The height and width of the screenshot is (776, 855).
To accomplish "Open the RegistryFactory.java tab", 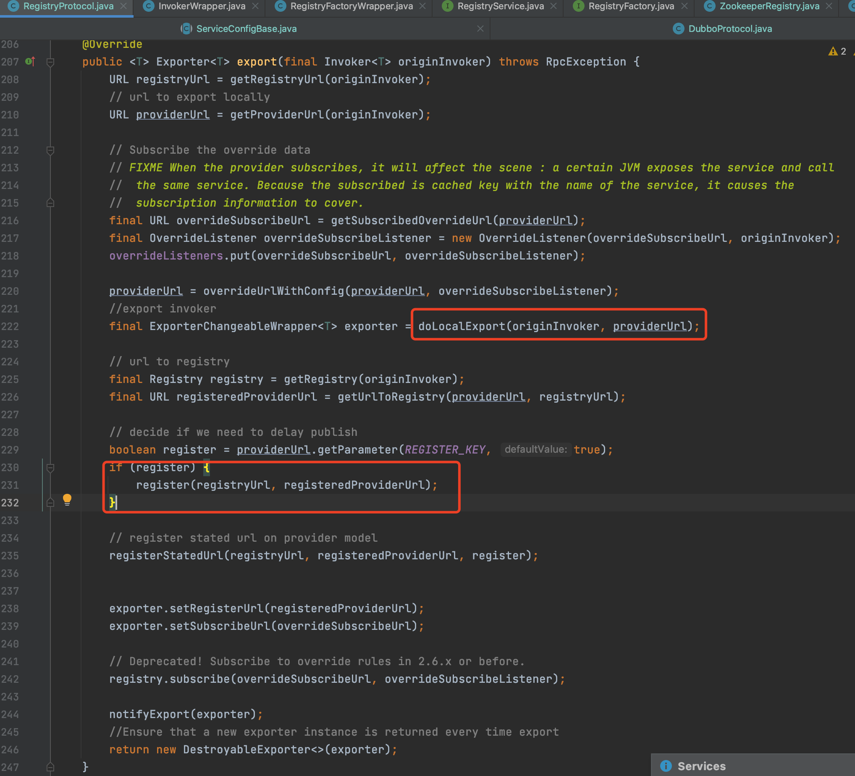I will [x=631, y=6].
